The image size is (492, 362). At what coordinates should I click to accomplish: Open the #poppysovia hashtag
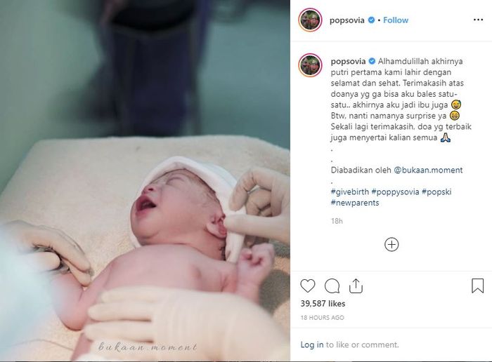pyautogui.click(x=395, y=192)
